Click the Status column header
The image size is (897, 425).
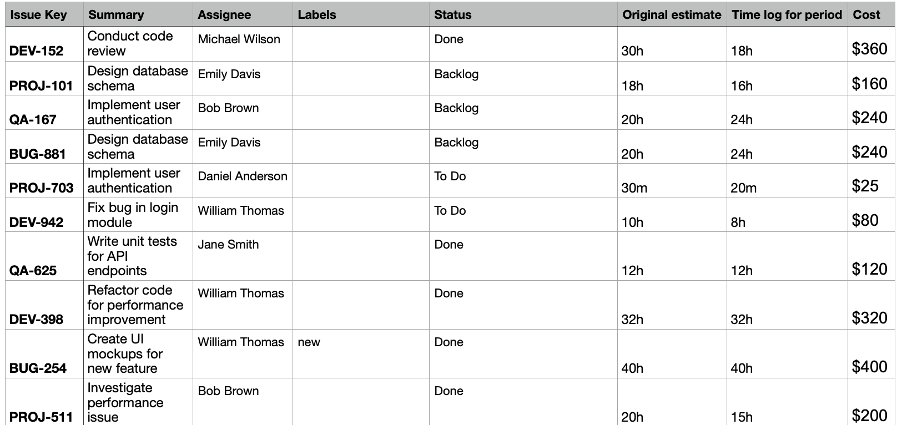(x=453, y=15)
